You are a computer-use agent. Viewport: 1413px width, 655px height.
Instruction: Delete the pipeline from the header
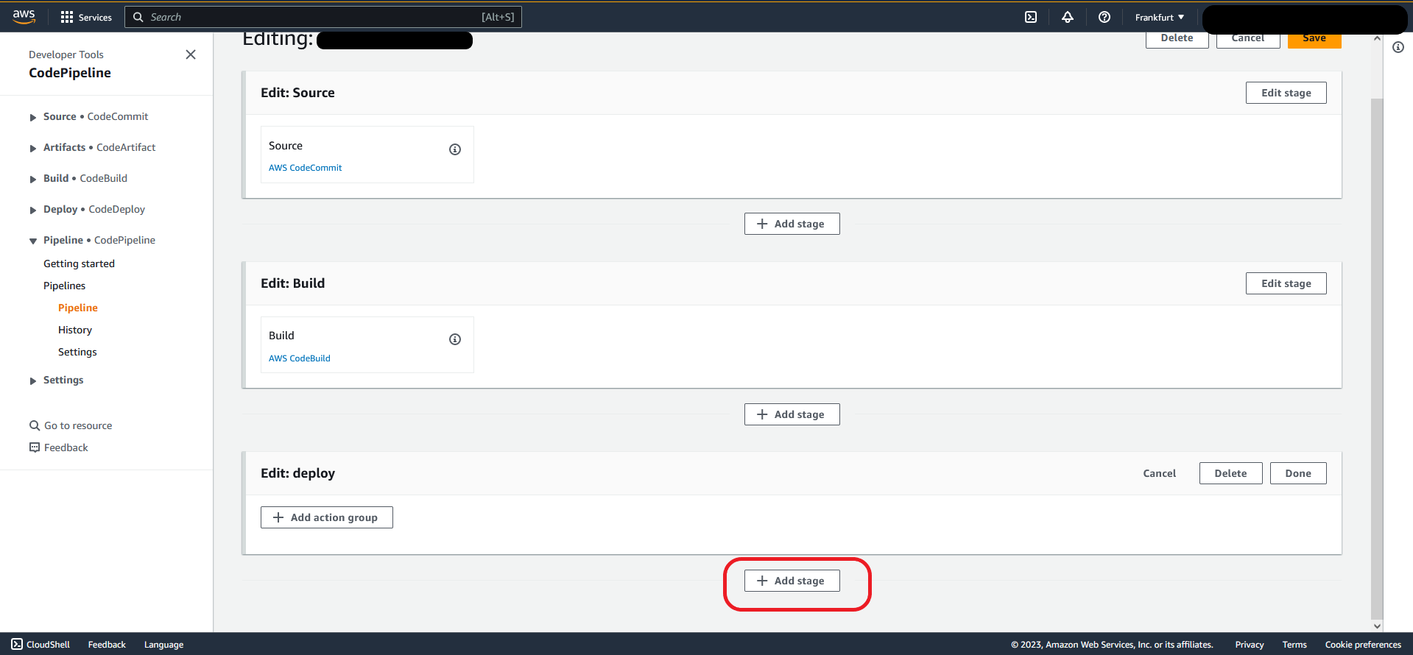click(x=1177, y=40)
